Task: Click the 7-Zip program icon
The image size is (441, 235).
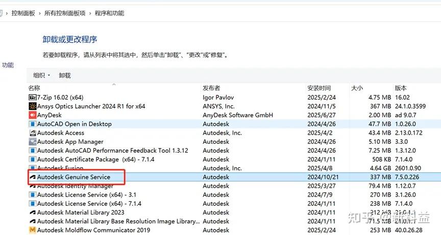Action: (33, 97)
